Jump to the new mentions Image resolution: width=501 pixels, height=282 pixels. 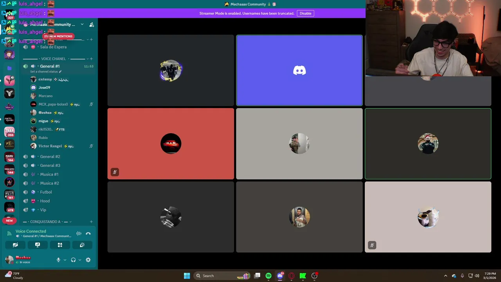pos(58,36)
